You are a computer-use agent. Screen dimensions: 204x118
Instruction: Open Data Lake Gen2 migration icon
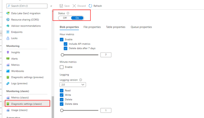click(8, 13)
